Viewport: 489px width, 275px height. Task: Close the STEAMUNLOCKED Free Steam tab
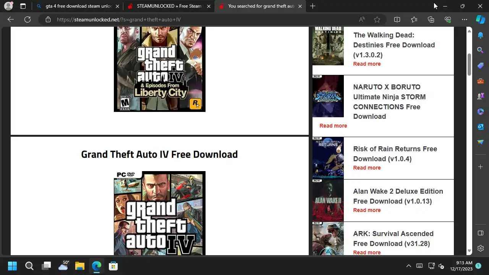209,6
